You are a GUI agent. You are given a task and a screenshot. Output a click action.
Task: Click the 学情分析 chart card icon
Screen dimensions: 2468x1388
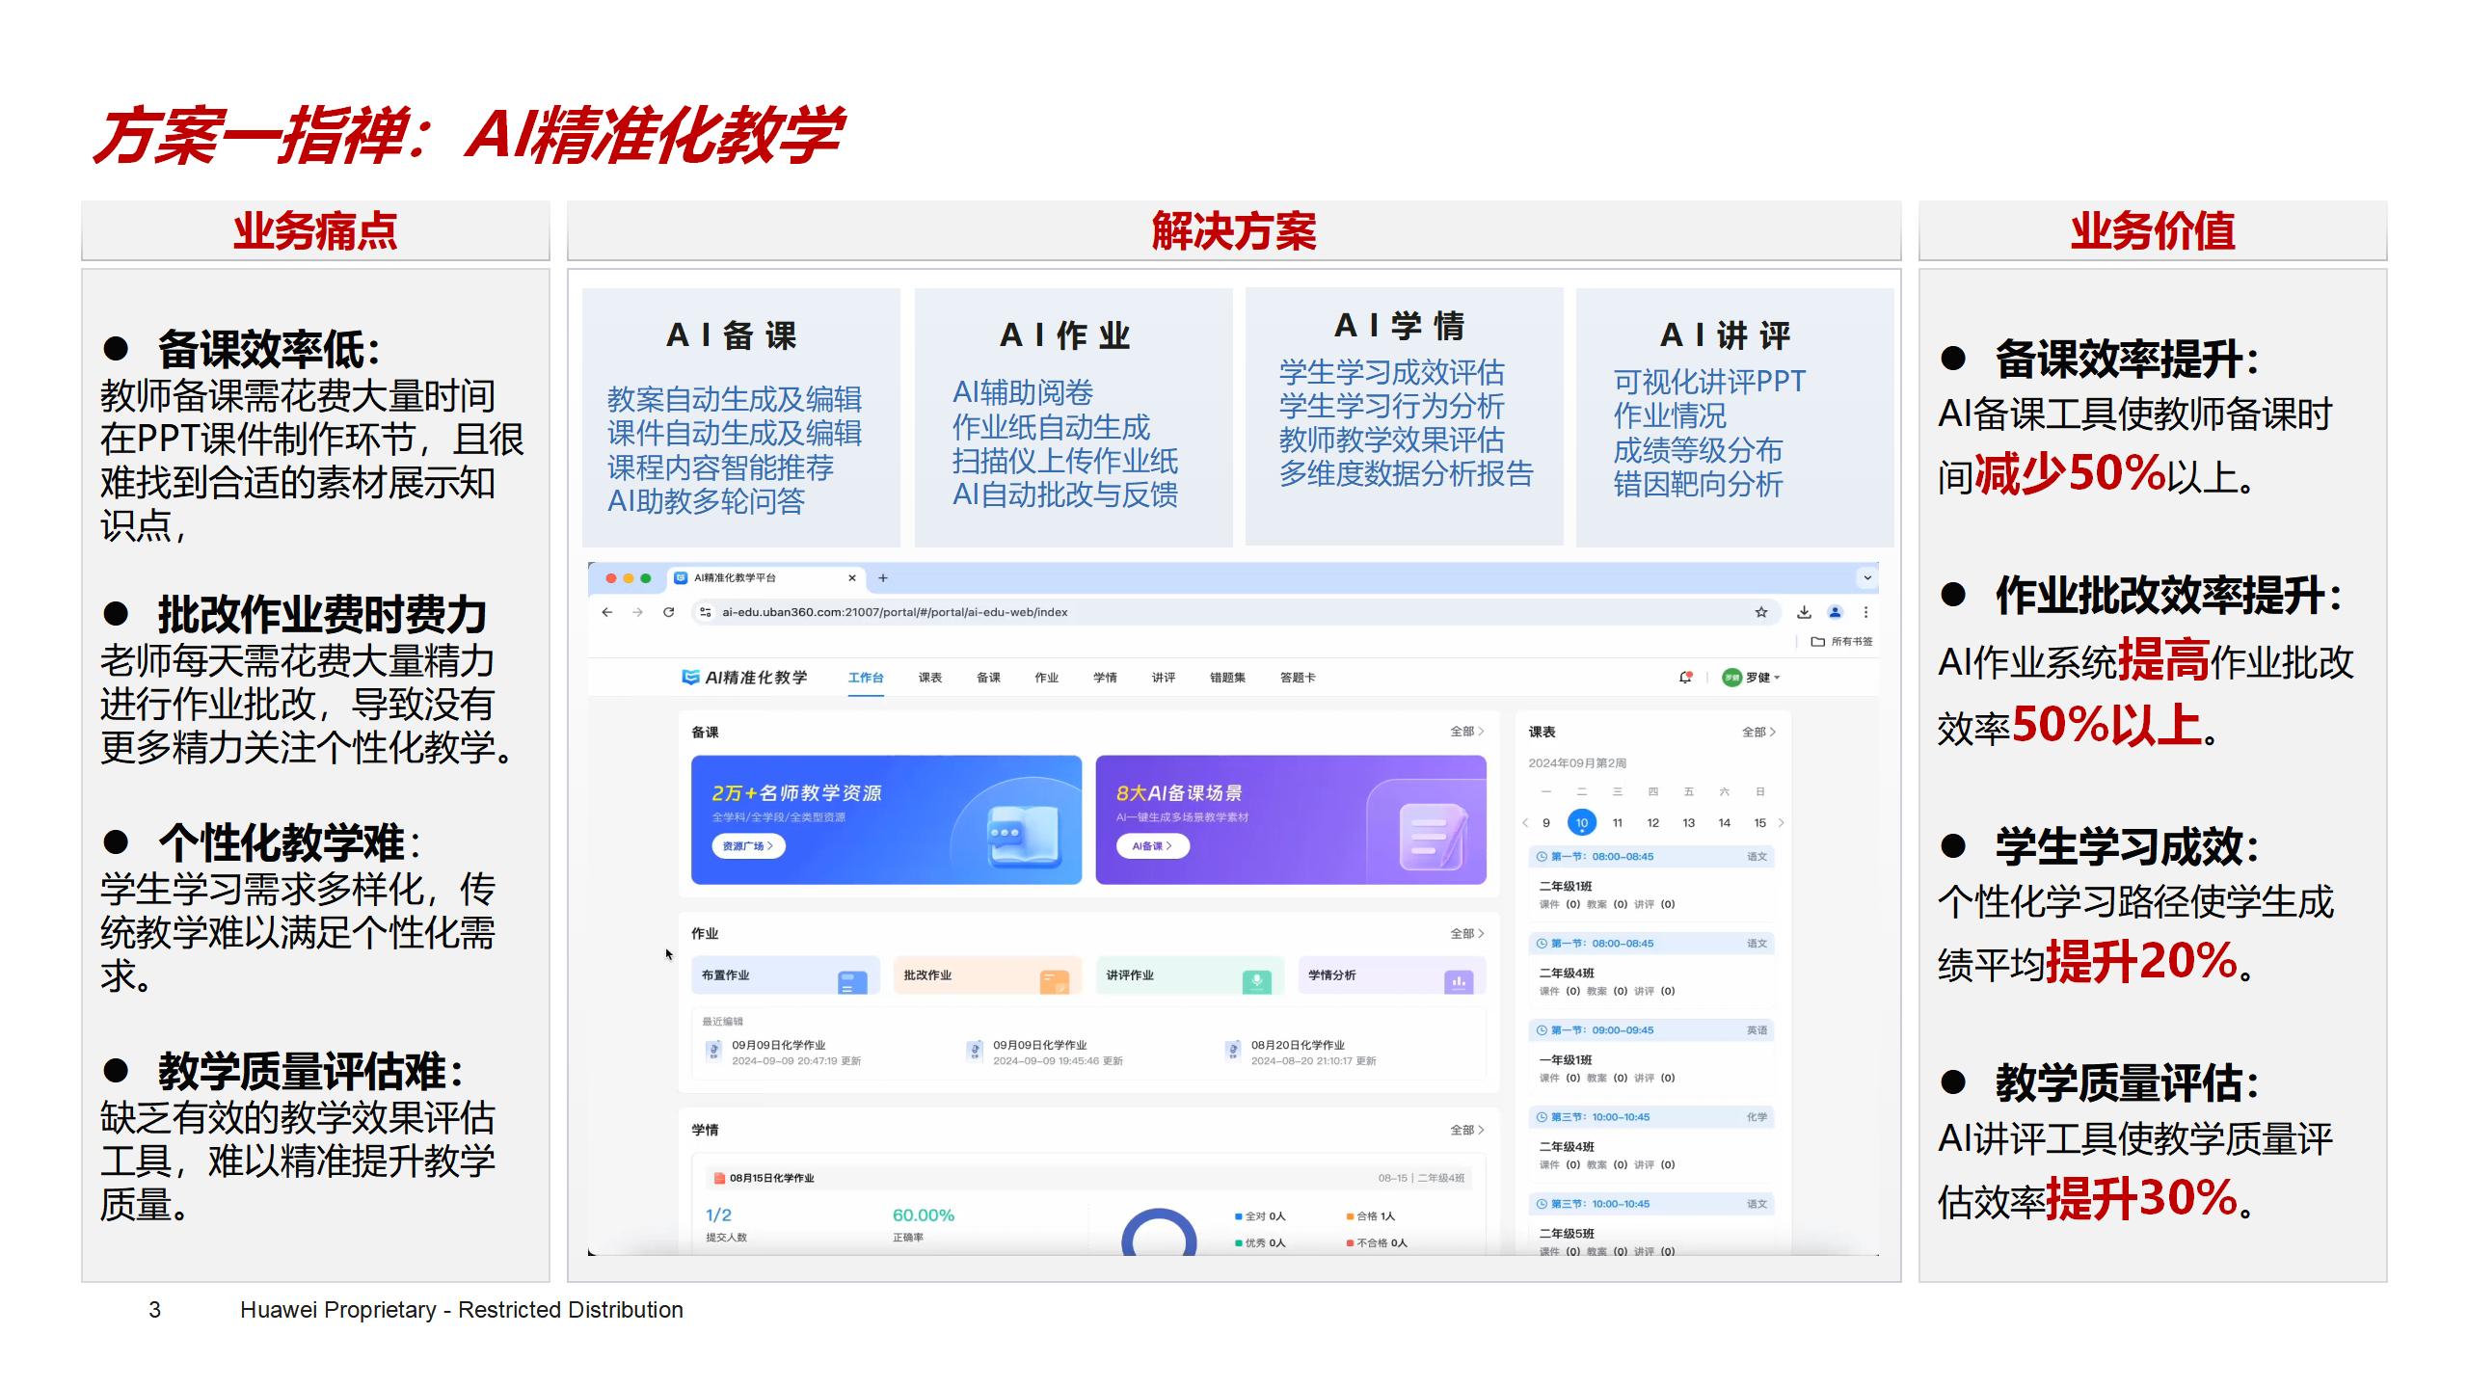1459,982
